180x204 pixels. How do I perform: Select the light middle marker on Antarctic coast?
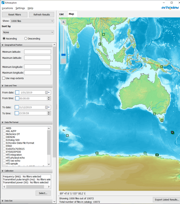[x=145, y=153]
